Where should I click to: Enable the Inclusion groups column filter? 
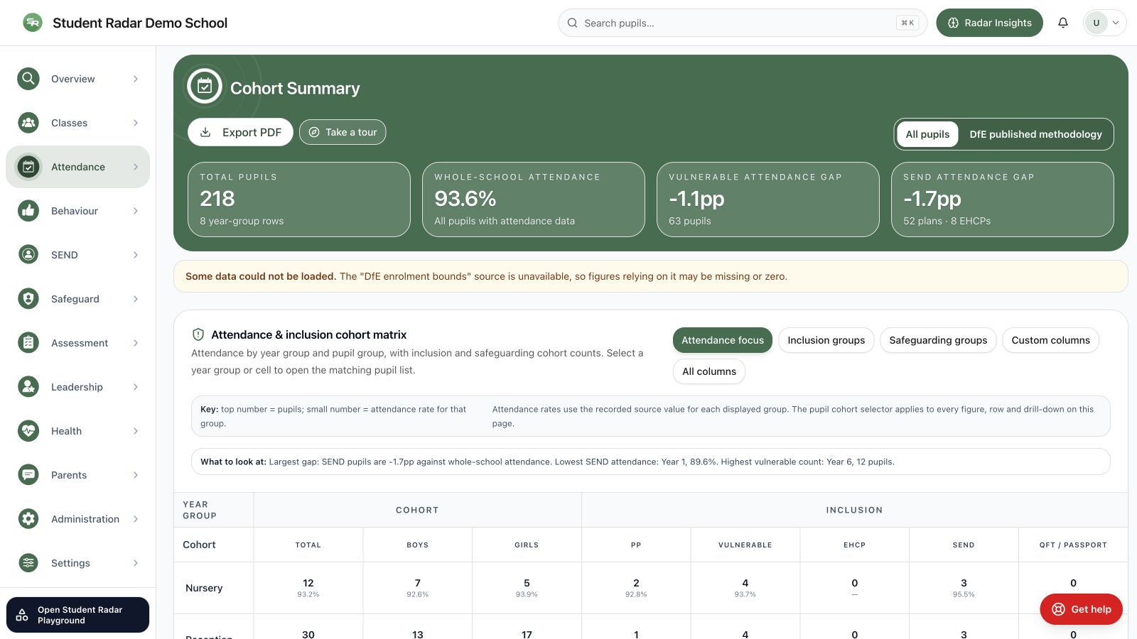tap(826, 340)
